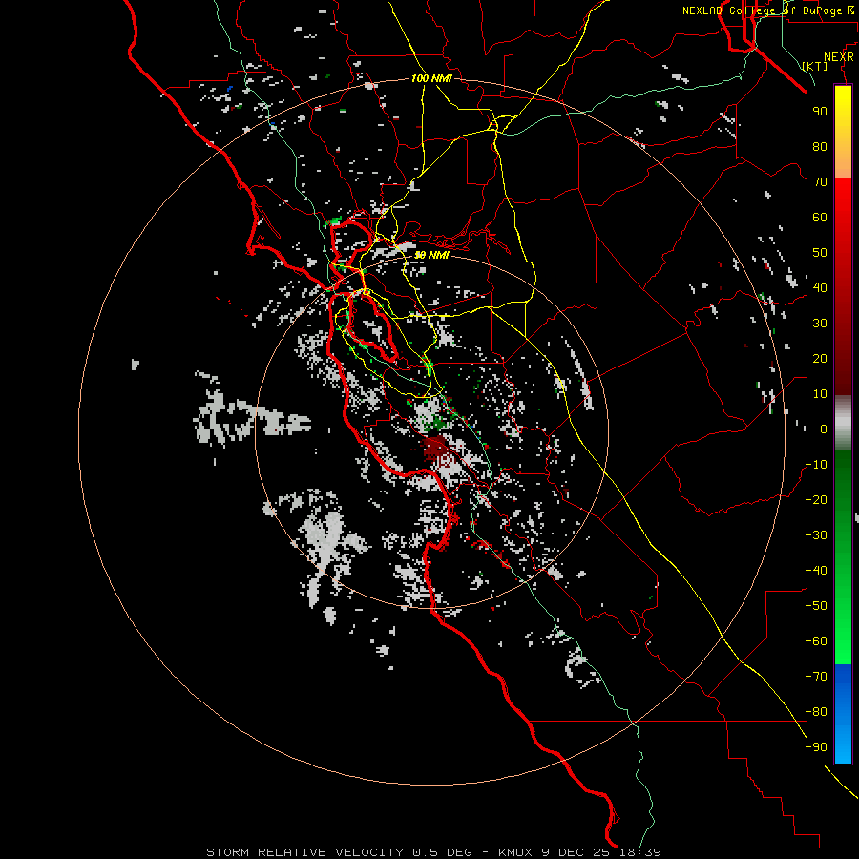Screen dimensions: 859x859
Task: Click the 50 NMI range ring label
Action: pos(431,255)
